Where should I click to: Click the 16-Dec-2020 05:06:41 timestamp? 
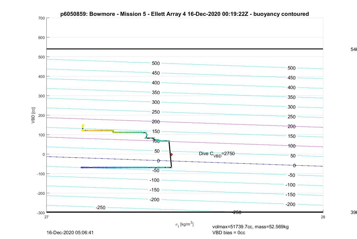pyautogui.click(x=70, y=232)
